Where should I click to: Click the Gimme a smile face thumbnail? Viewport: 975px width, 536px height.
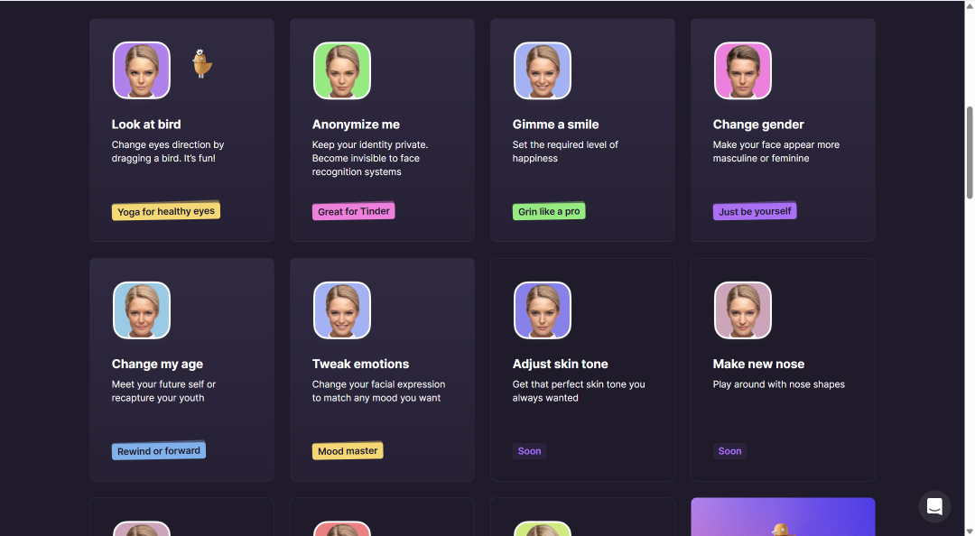coord(543,70)
